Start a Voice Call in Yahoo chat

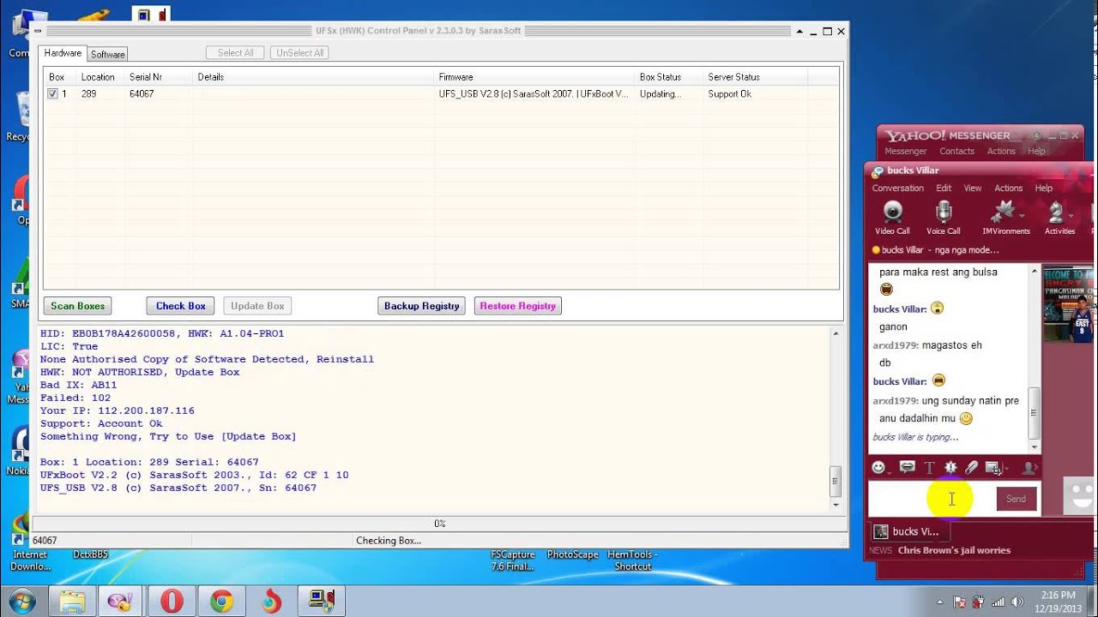pos(943,218)
